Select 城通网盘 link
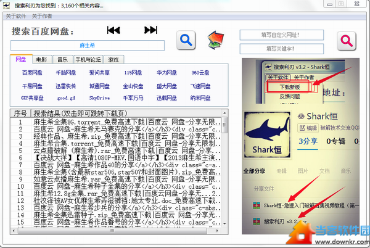Screen dimensions: 370x248 click(x=99, y=86)
